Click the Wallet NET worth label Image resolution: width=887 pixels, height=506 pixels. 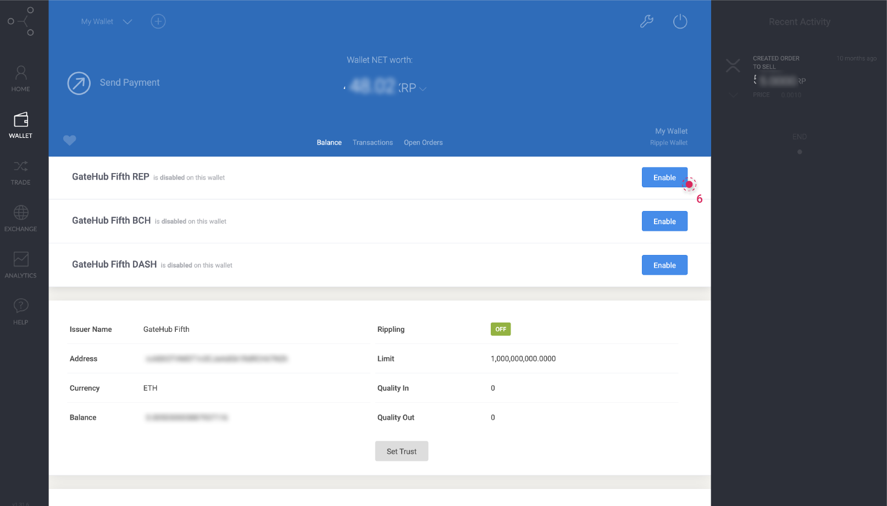tap(380, 60)
